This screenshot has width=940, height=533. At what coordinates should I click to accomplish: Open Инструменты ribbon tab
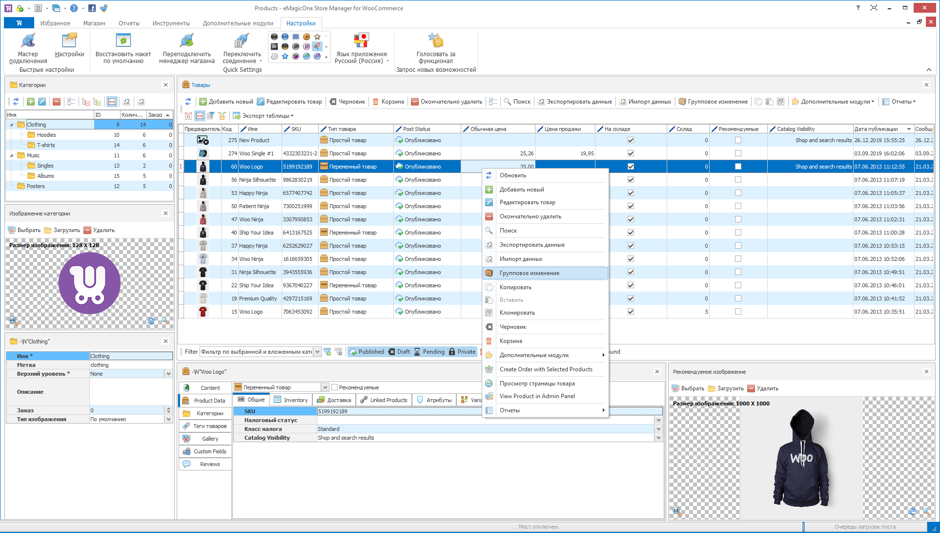pos(171,23)
